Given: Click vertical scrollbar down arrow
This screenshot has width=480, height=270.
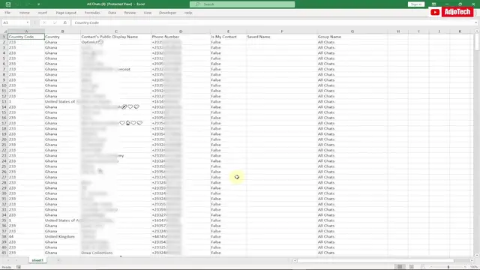Looking at the screenshot, I should pos(477,255).
